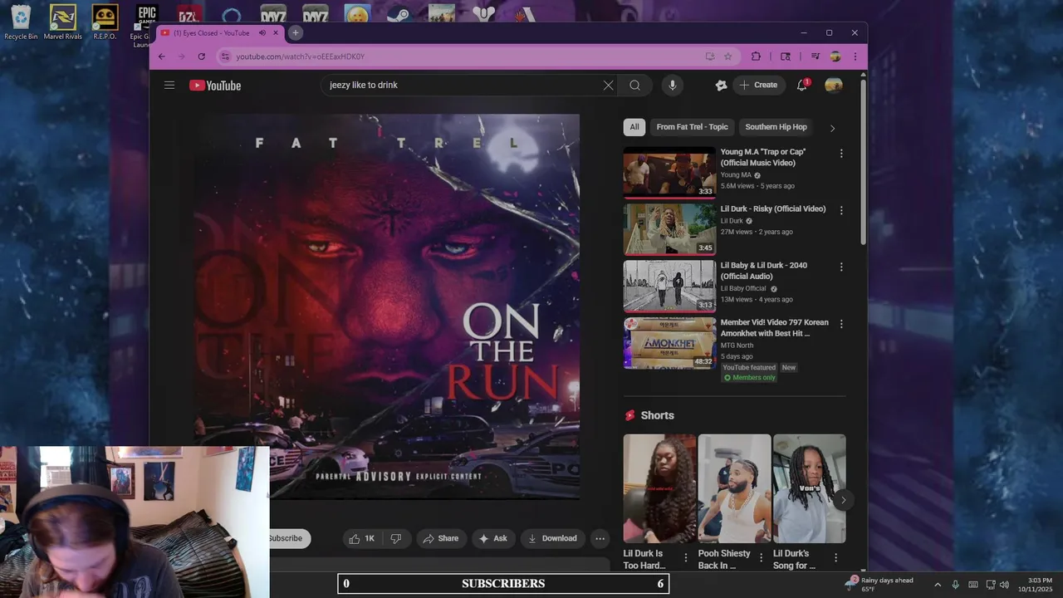Download the video

click(x=552, y=538)
